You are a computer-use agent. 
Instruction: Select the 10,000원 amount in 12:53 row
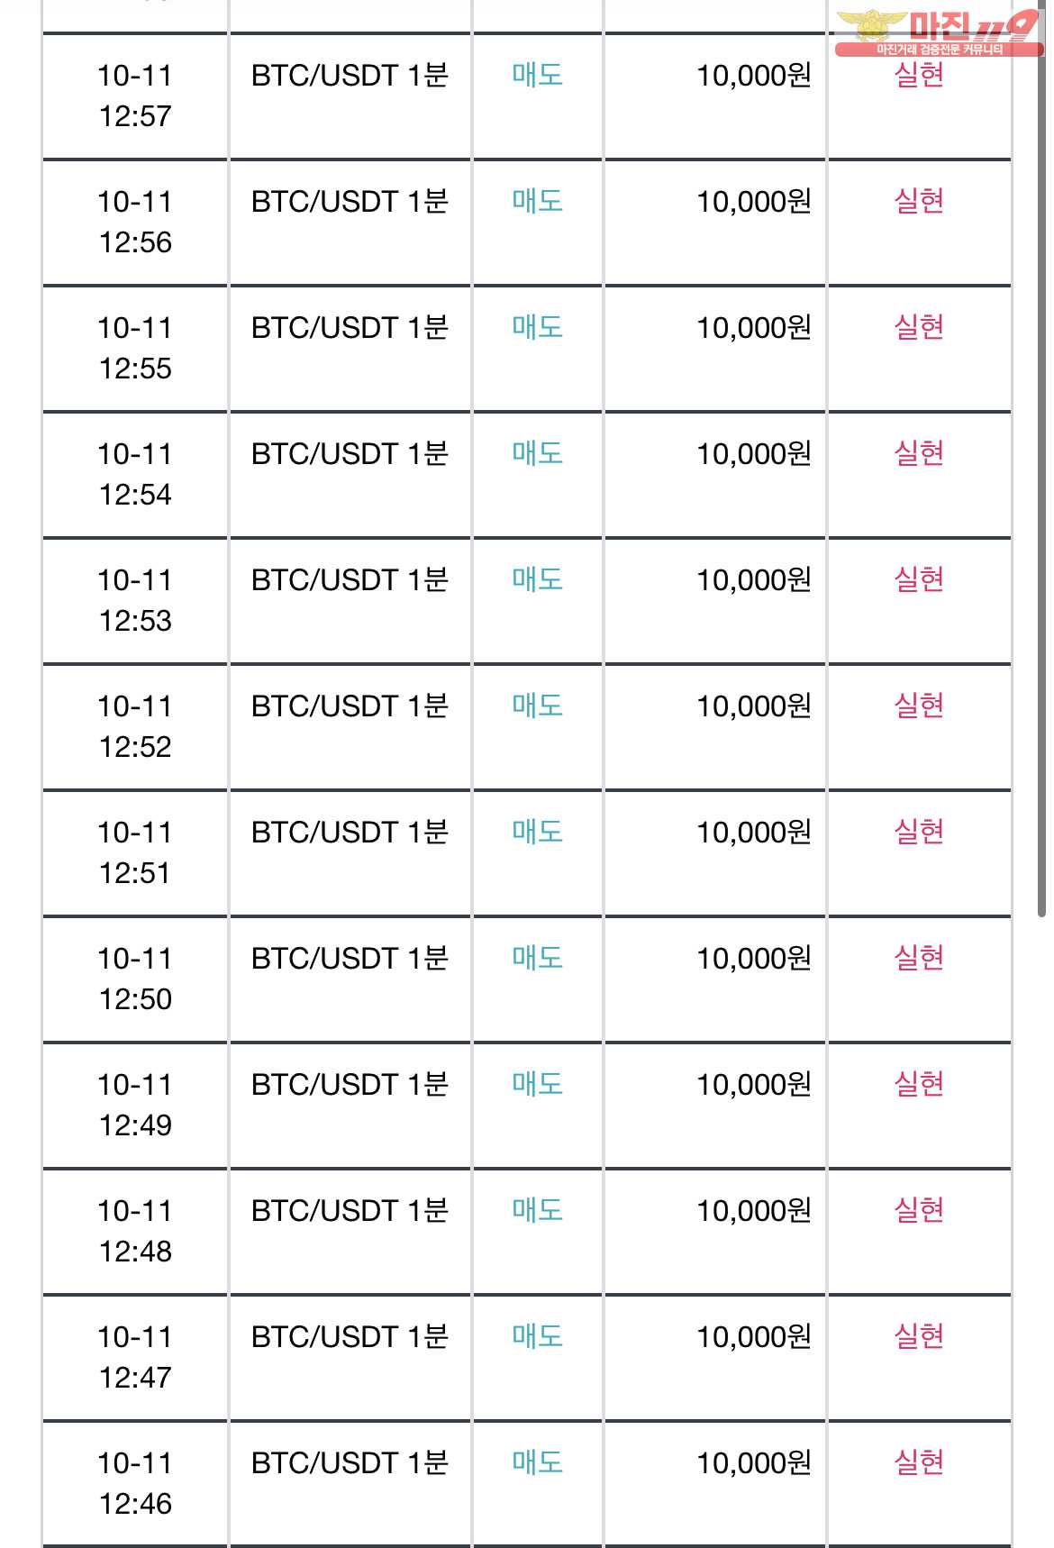(x=754, y=579)
